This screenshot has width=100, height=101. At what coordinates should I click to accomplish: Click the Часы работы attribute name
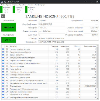coord(15,69)
